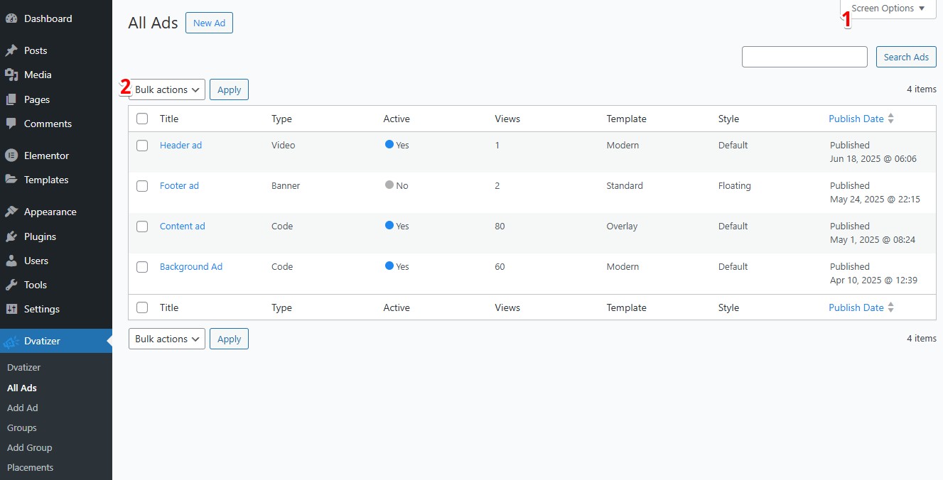Click the Users person icon
The width and height of the screenshot is (943, 480).
point(11,261)
